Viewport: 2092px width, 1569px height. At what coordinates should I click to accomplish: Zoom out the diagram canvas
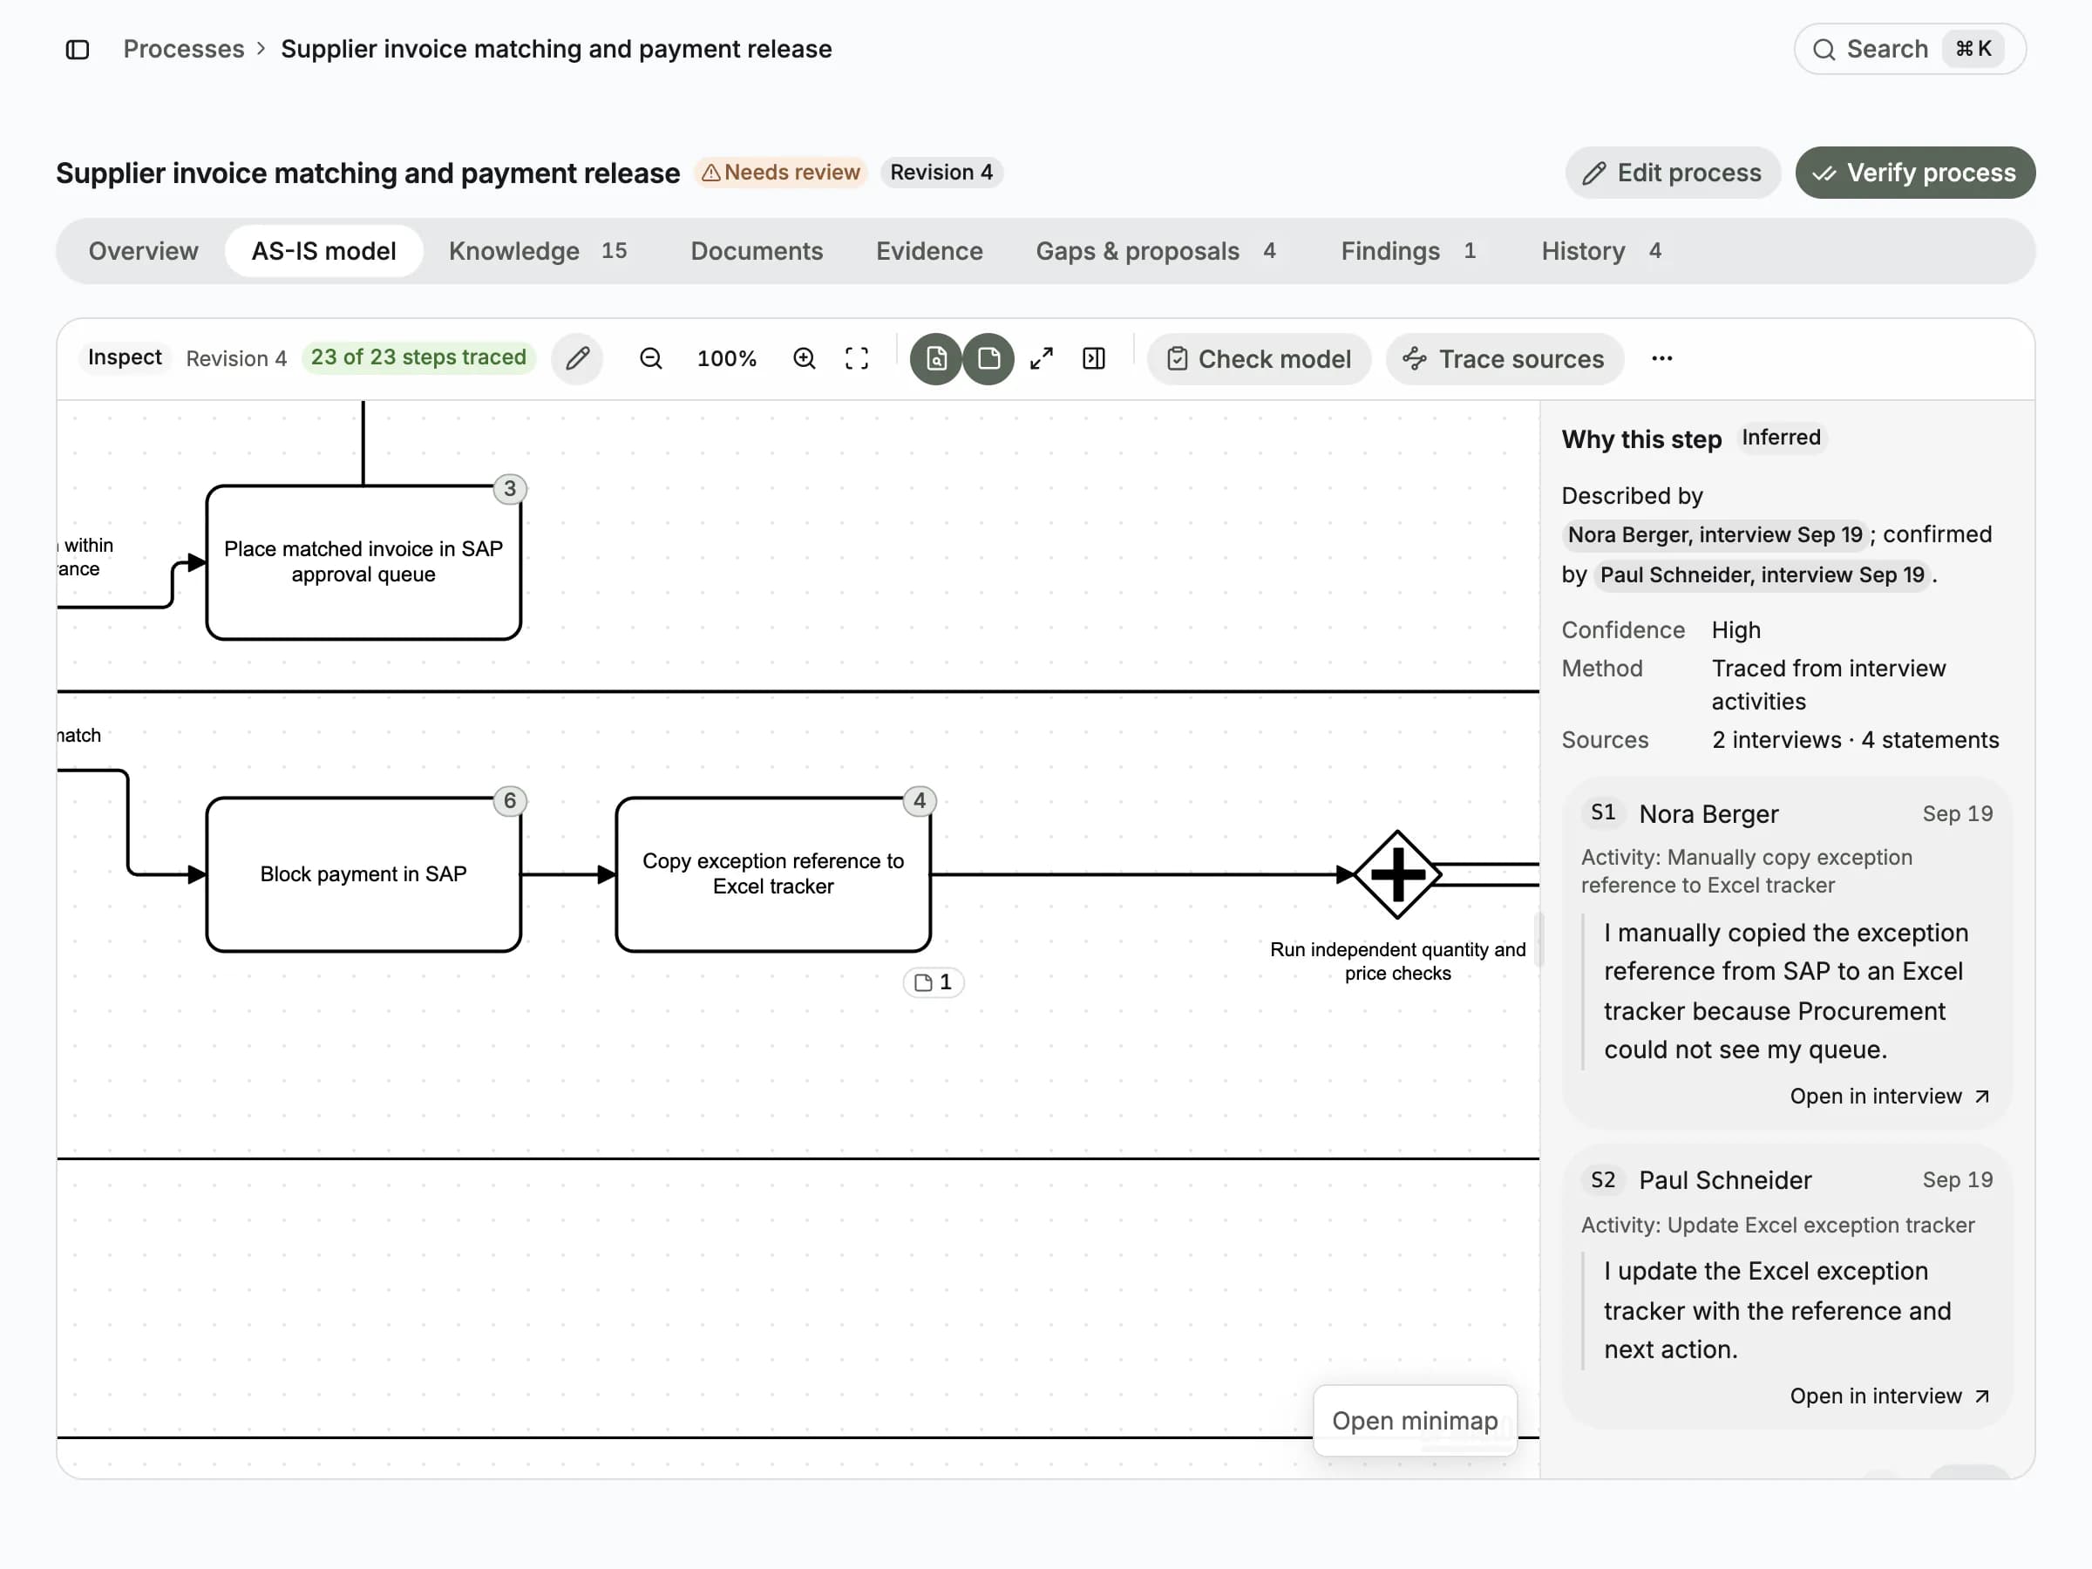650,358
